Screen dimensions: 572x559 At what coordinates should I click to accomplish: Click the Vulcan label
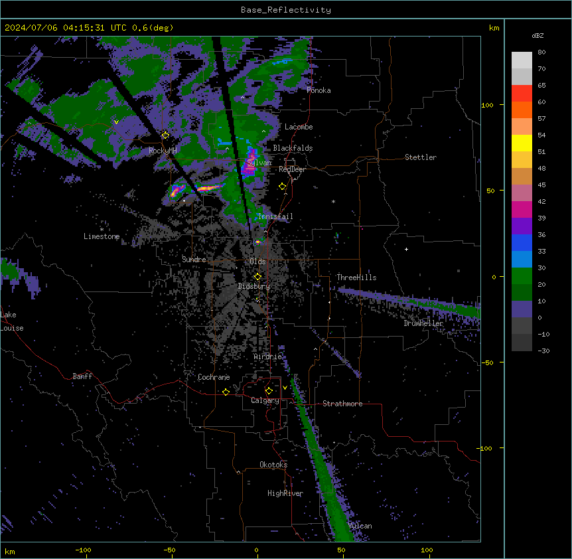[360, 526]
